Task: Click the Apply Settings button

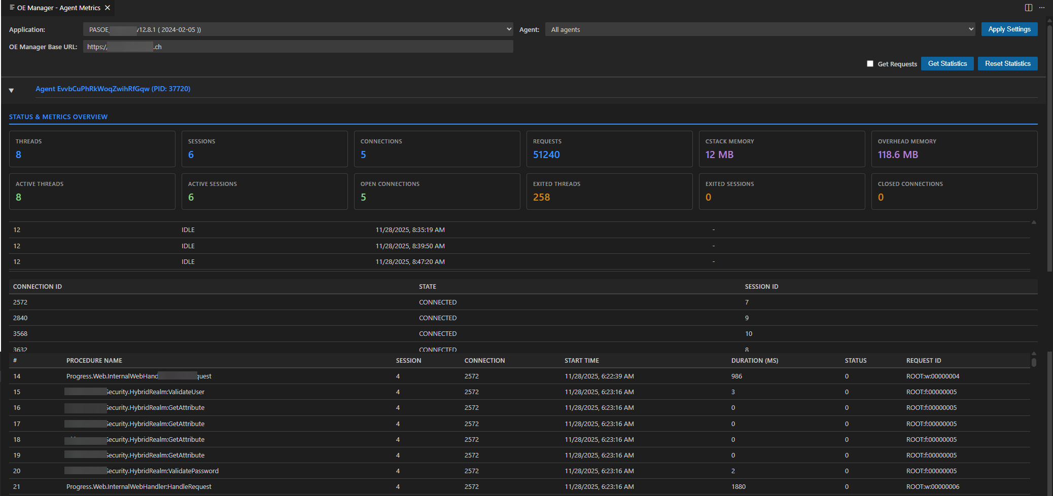Action: point(1009,29)
